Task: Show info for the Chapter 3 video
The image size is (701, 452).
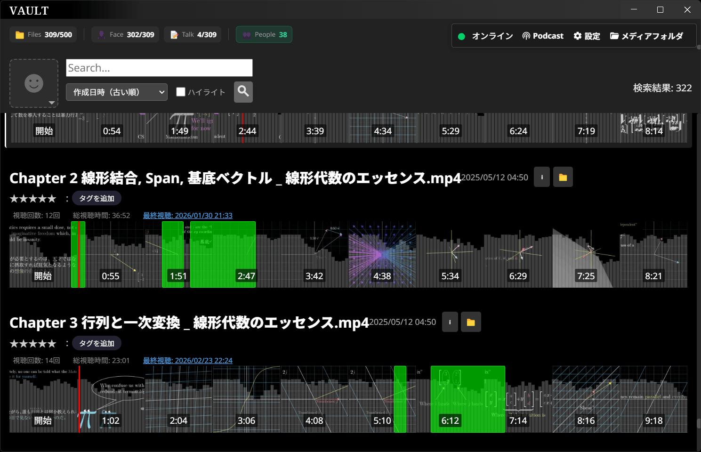Action: tap(450, 322)
